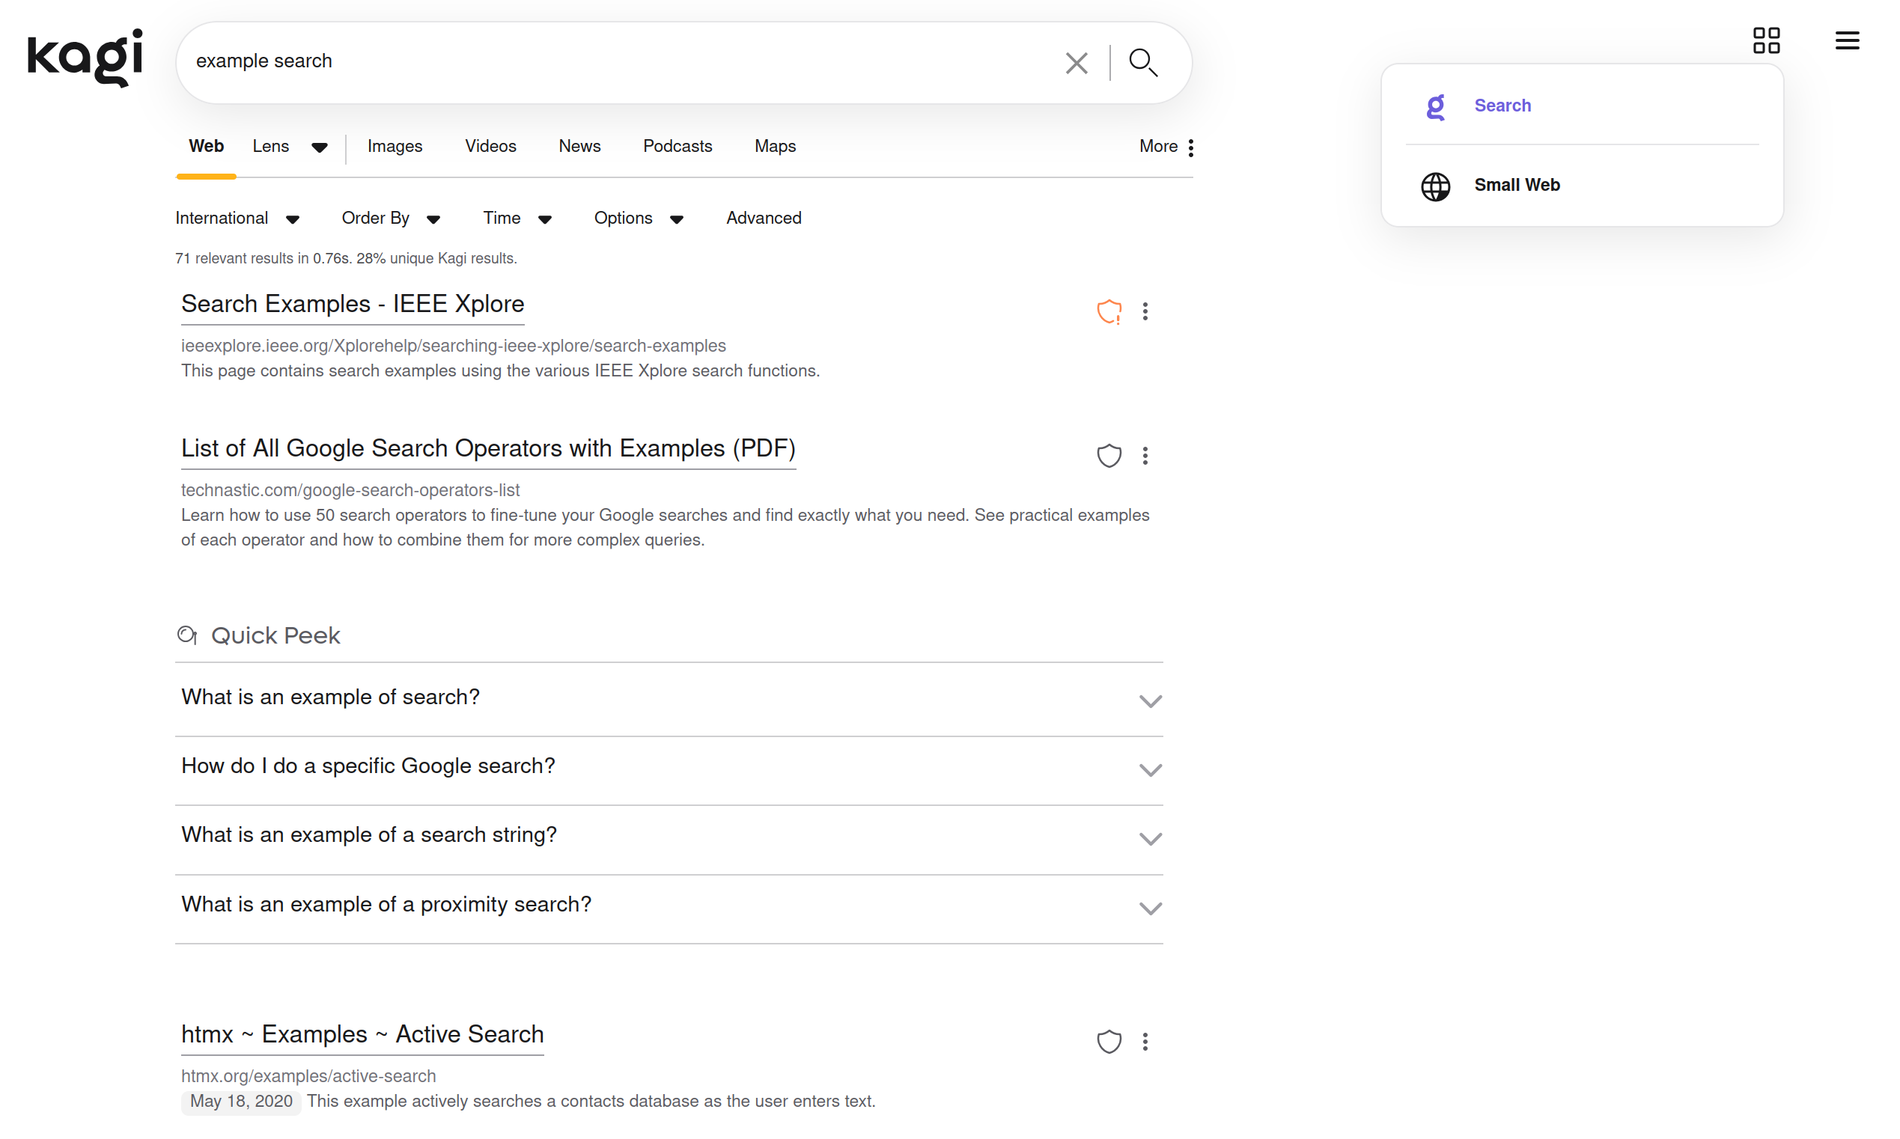This screenshot has height=1139, width=1900.
Task: Switch to the Podcasts tab
Action: pos(677,147)
